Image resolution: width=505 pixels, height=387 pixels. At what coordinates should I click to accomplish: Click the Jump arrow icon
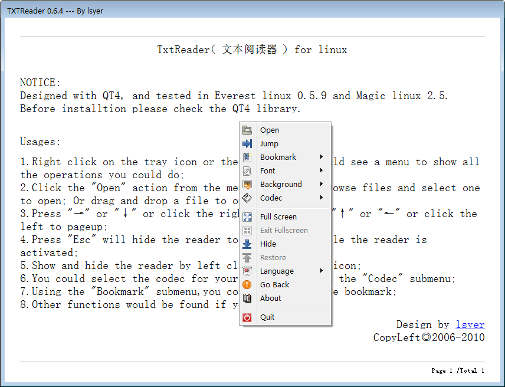pos(247,143)
